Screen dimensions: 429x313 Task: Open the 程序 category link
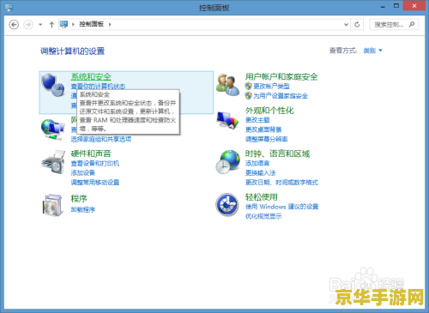click(x=79, y=198)
